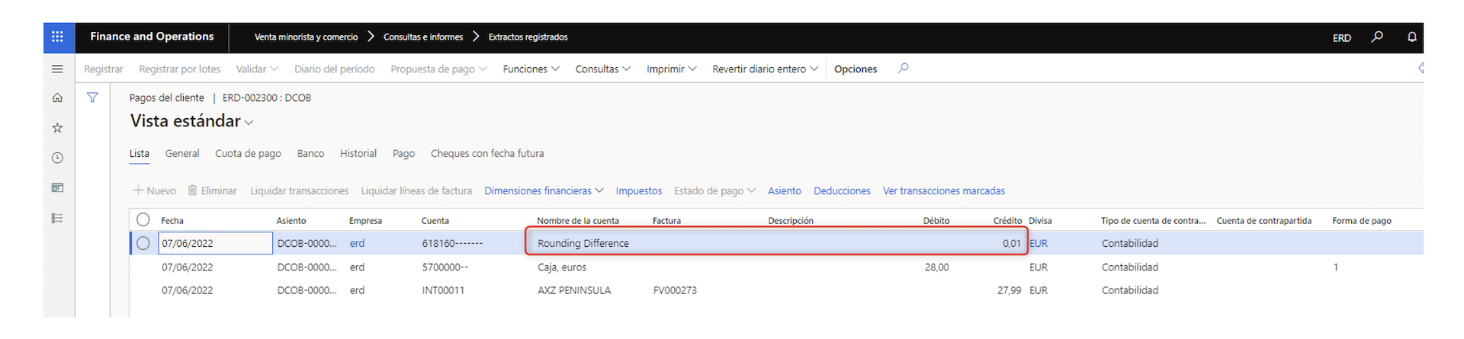1464x339 pixels.
Task: Toggle select-all rows circle in grid header
Action: [143, 219]
